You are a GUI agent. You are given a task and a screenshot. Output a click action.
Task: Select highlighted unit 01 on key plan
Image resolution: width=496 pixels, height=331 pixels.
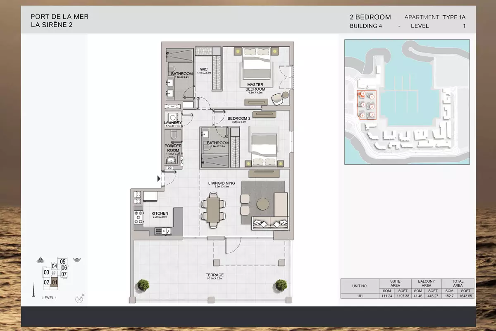point(54,283)
